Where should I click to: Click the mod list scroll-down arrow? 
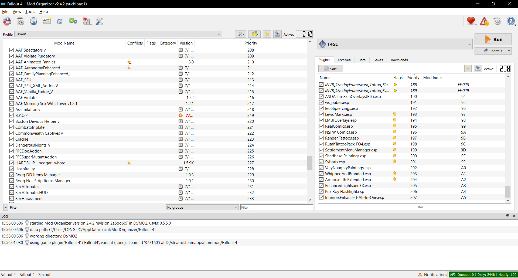pos(310,200)
